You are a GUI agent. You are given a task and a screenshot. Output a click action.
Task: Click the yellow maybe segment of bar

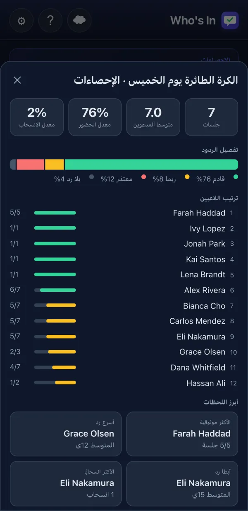[55, 165]
